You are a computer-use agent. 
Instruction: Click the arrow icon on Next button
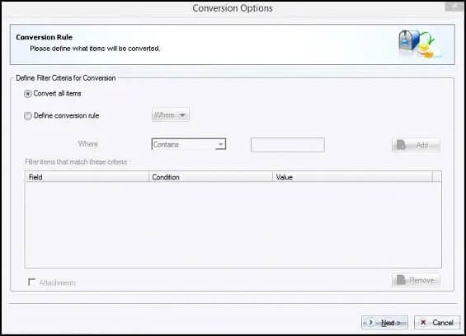(370, 322)
